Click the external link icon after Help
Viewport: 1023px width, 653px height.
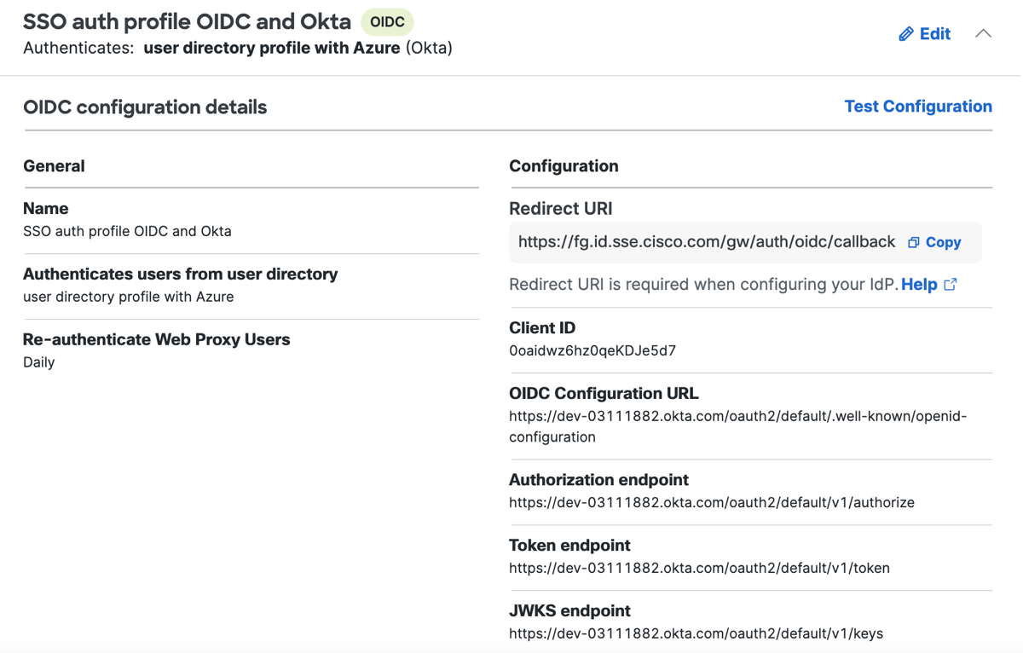tap(951, 285)
